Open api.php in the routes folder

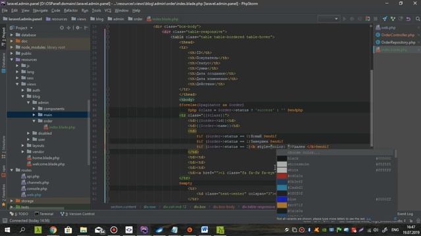point(33,176)
